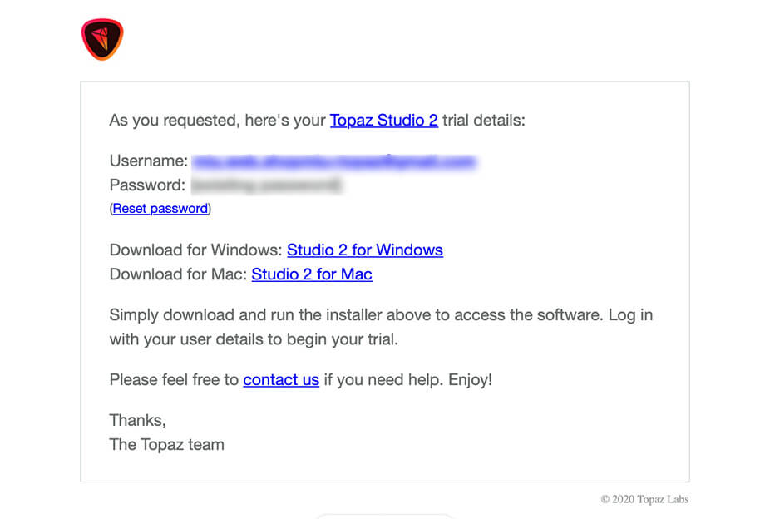Click the blurred username email address
The width and height of the screenshot is (765, 519).
coord(334,161)
